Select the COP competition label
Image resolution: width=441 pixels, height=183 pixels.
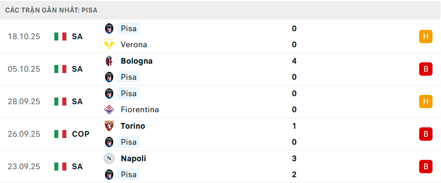click(x=81, y=134)
